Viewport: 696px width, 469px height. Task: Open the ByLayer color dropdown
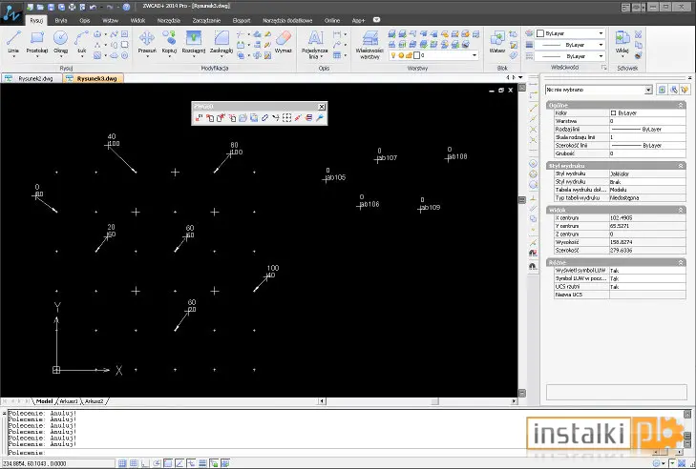pos(570,33)
